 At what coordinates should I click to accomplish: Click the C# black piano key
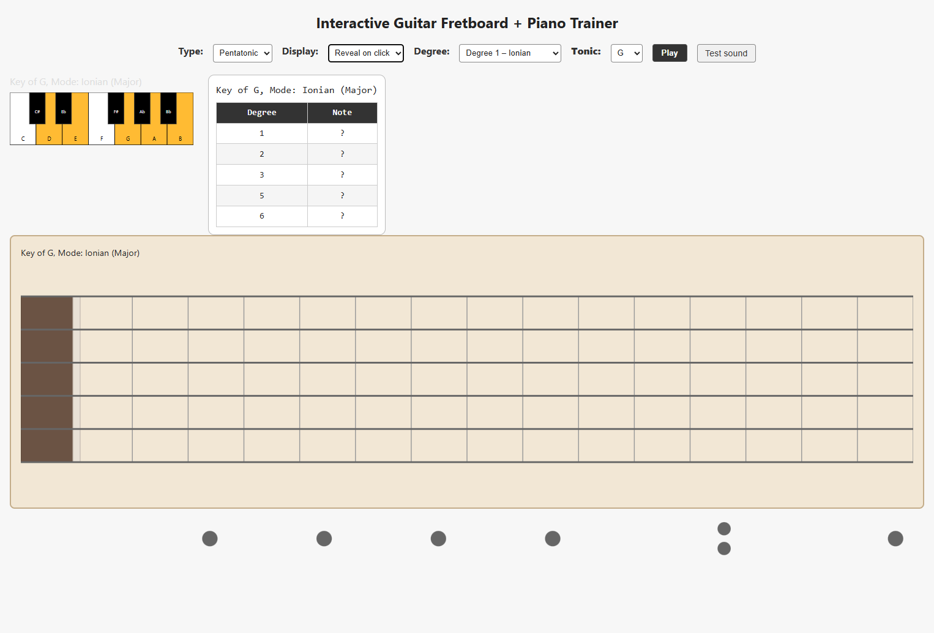(x=37, y=108)
